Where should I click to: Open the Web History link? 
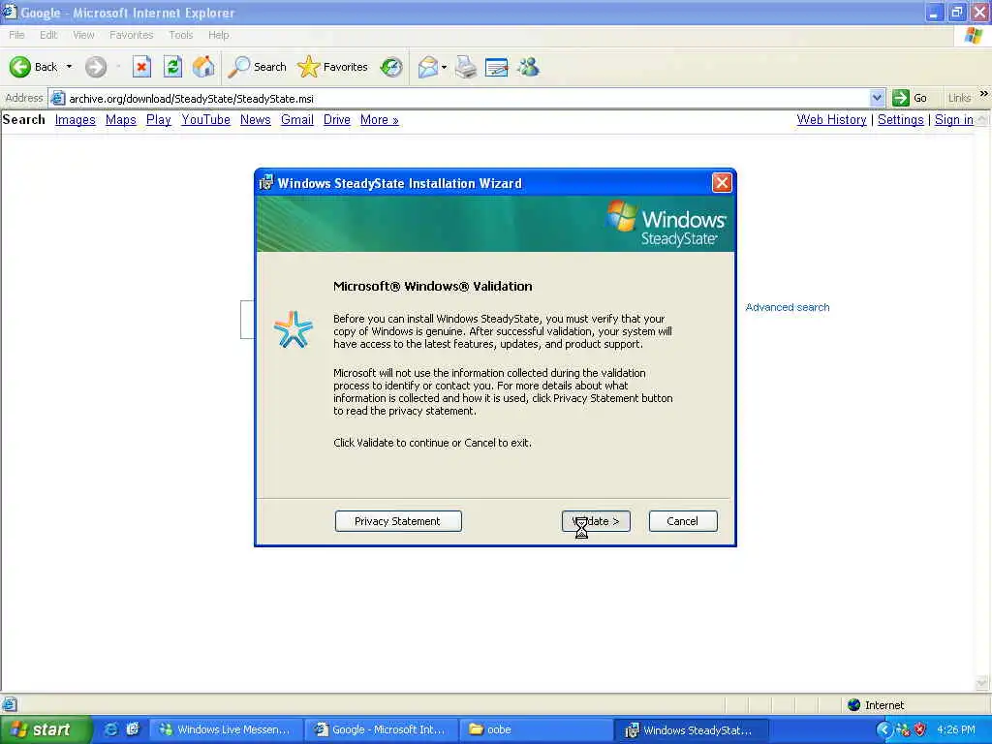(831, 119)
